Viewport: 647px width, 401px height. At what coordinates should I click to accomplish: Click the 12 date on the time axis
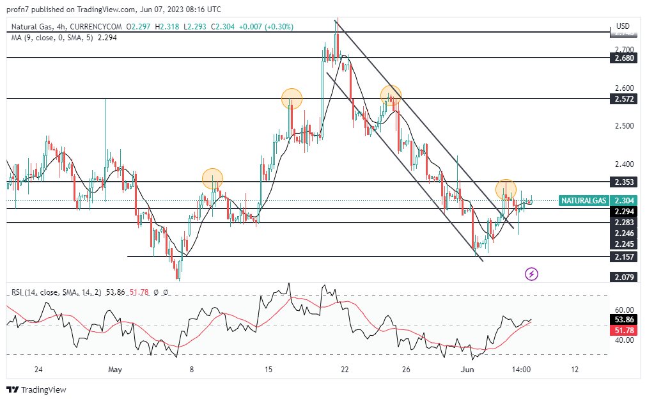click(x=575, y=370)
